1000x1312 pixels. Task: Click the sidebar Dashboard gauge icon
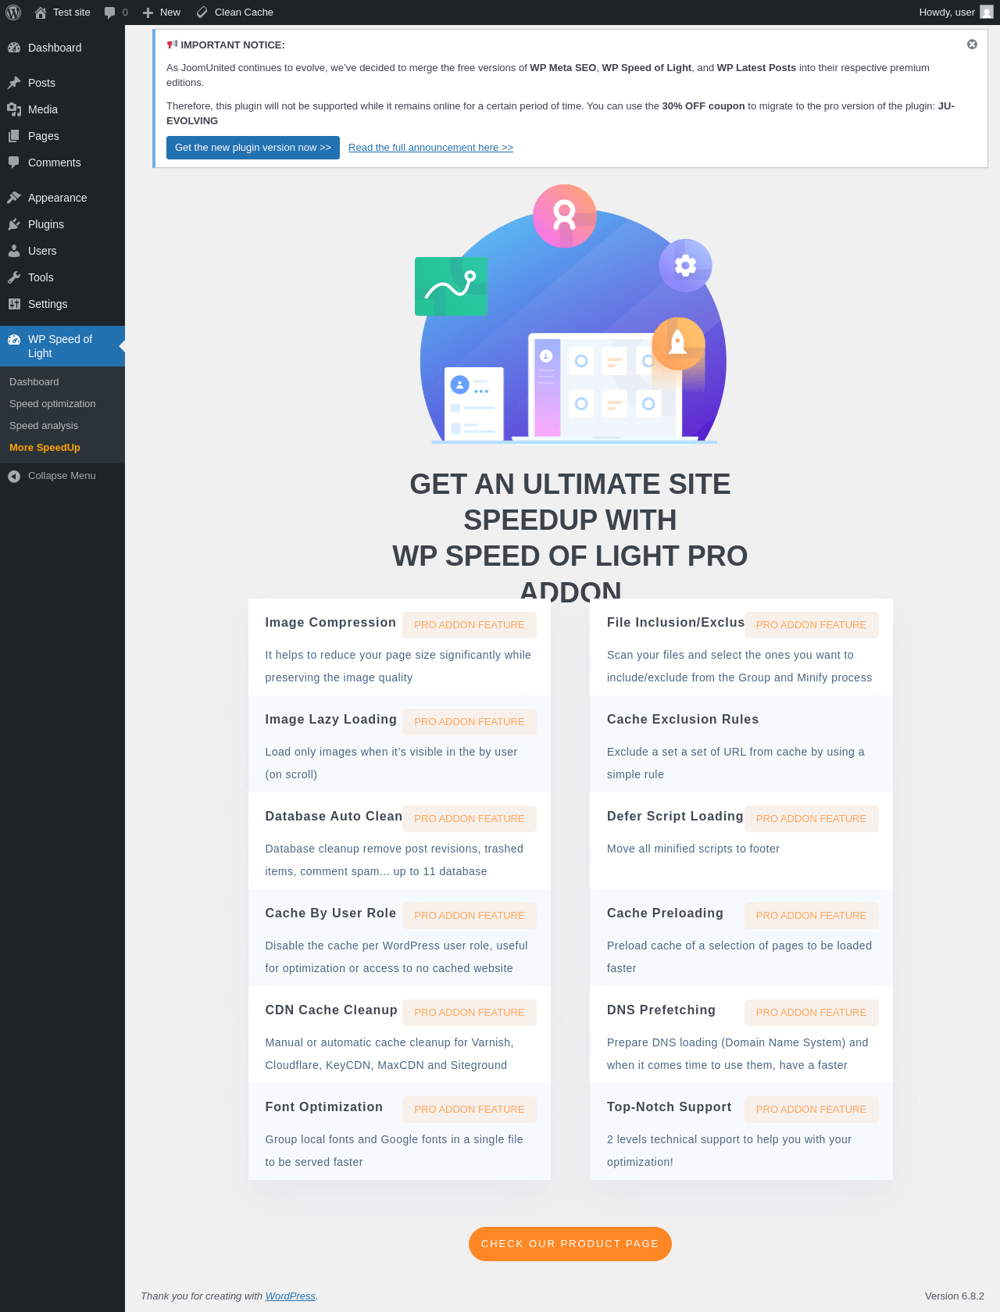(x=14, y=48)
